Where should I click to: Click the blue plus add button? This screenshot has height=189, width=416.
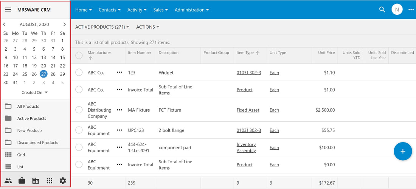[x=403, y=151]
